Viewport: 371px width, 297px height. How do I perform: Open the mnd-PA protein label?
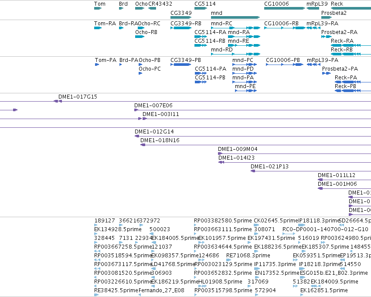click(x=243, y=78)
